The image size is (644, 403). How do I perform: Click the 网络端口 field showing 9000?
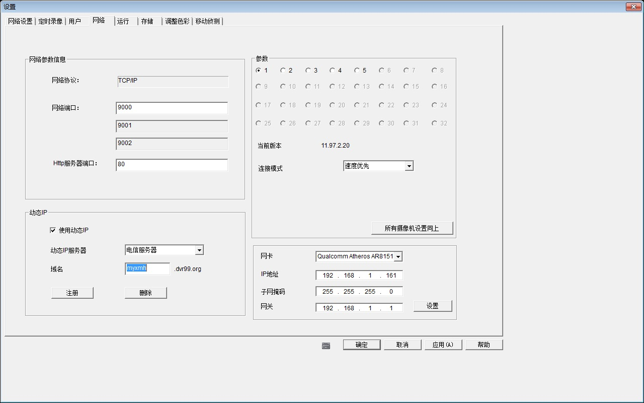coord(172,108)
